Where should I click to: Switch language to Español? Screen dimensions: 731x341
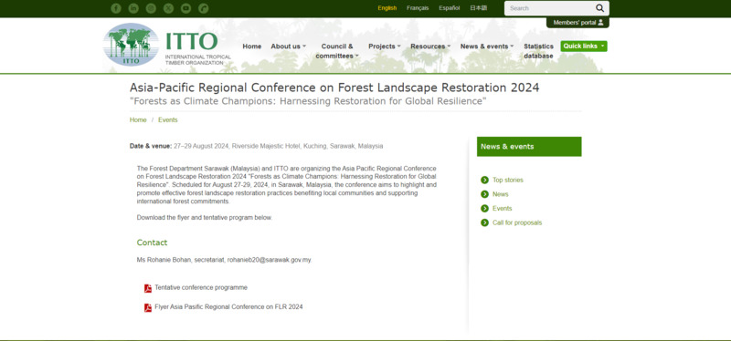(449, 8)
